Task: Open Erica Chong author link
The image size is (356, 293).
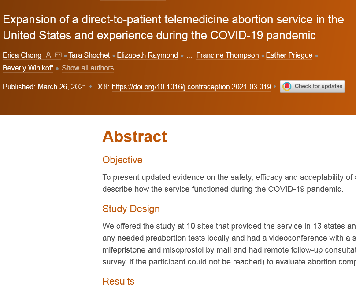Action: (22, 55)
